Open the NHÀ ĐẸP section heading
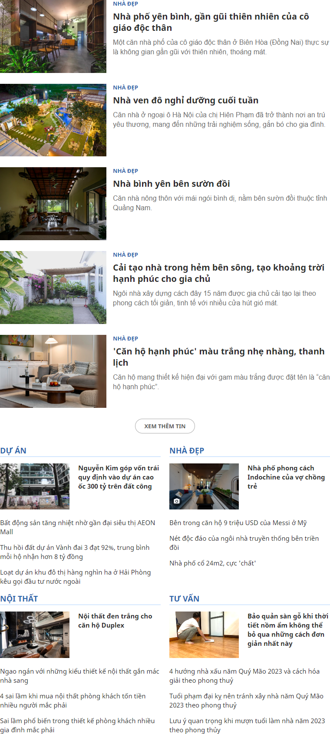330x734 pixels. [x=187, y=450]
